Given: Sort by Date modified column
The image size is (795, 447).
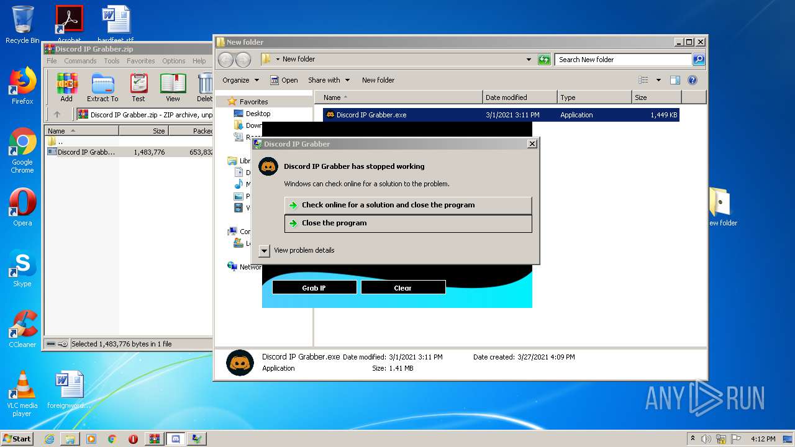Looking at the screenshot, I should click(520, 97).
